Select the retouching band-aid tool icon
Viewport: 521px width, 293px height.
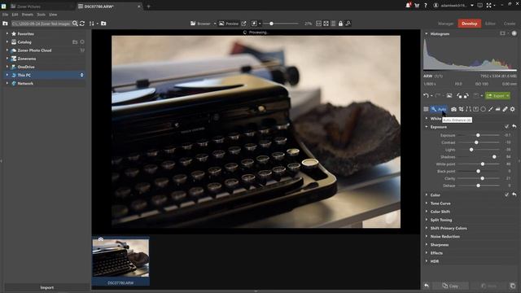coord(505,109)
